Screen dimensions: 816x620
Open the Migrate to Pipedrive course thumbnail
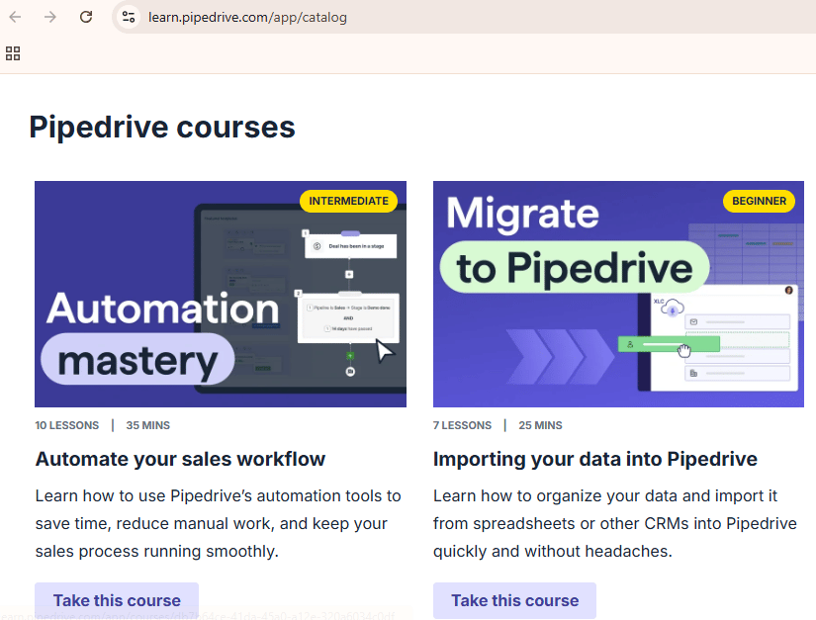[x=617, y=293]
